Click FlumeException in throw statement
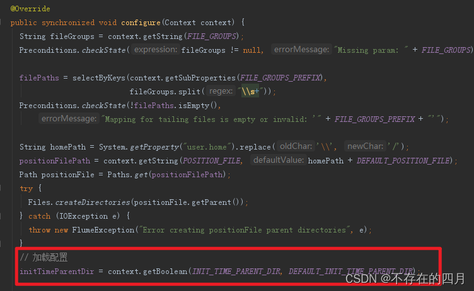Screen dimensions: 474x291 pos(103,230)
